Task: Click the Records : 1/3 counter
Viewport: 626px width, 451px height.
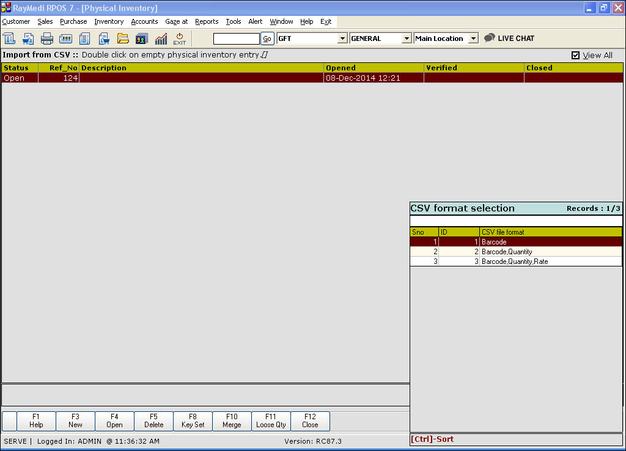Action: pos(593,208)
